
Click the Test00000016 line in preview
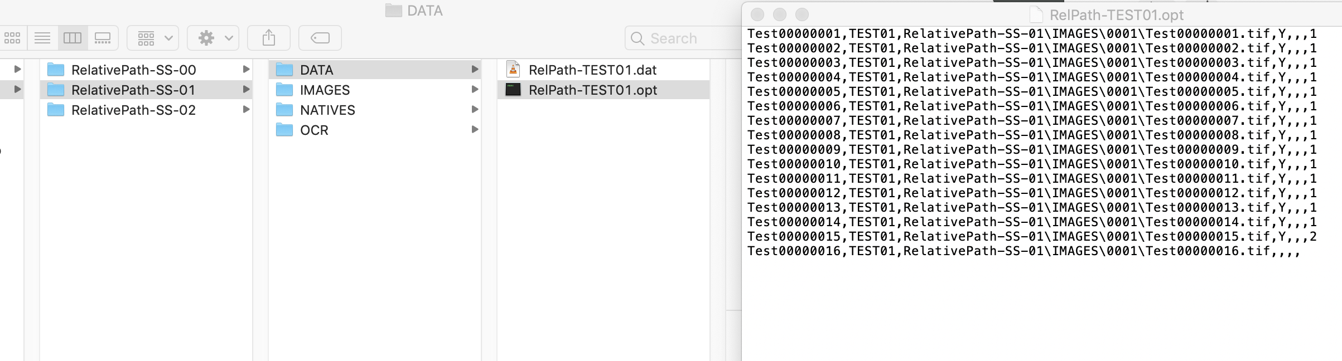1024,251
